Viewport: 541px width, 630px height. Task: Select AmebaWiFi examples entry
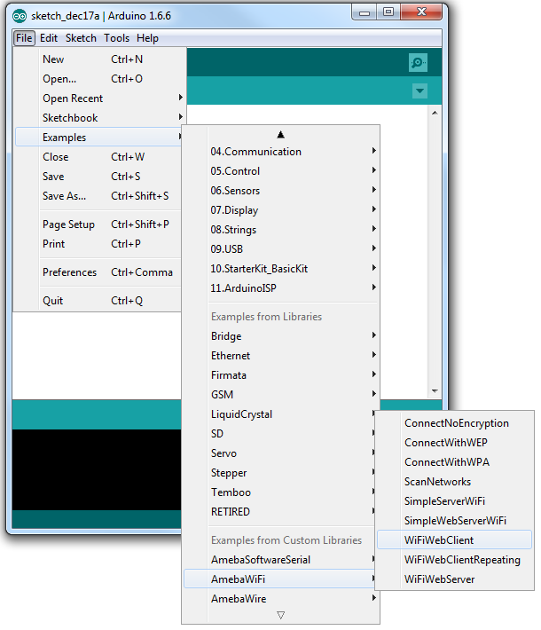pyautogui.click(x=279, y=579)
